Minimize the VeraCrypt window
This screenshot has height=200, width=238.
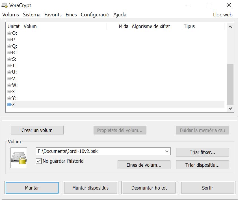click(x=189, y=5)
